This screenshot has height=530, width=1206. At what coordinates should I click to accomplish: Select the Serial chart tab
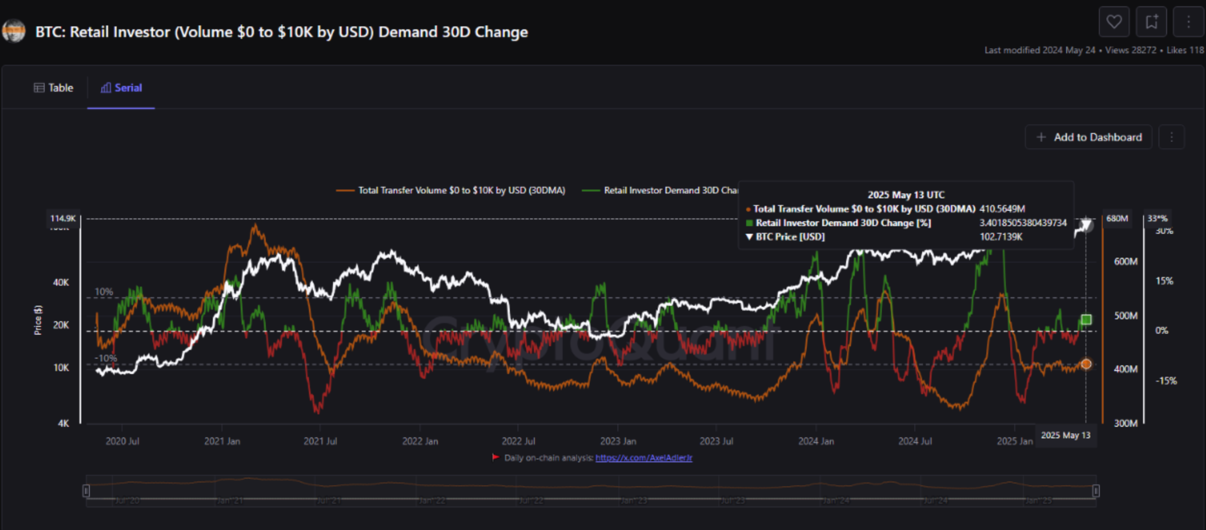click(121, 88)
